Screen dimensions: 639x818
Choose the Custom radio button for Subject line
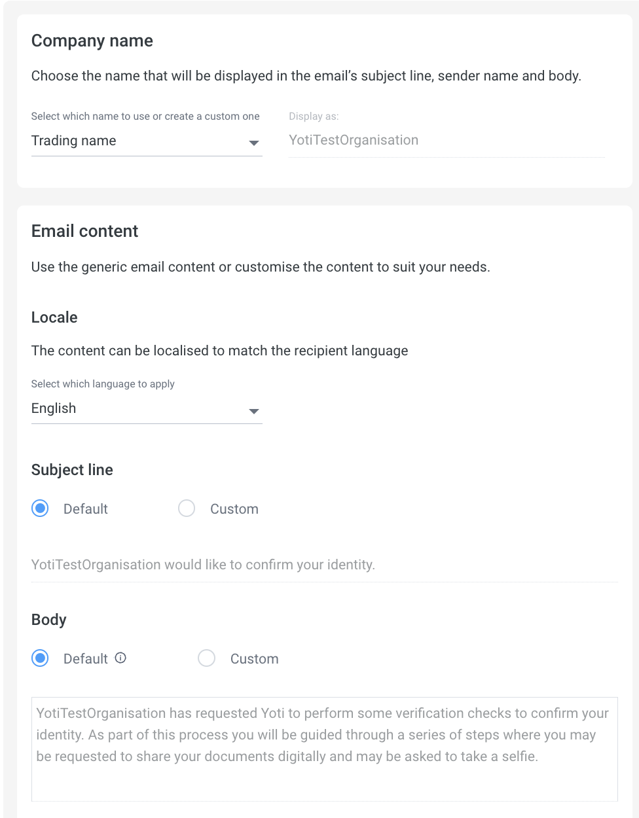click(x=187, y=508)
